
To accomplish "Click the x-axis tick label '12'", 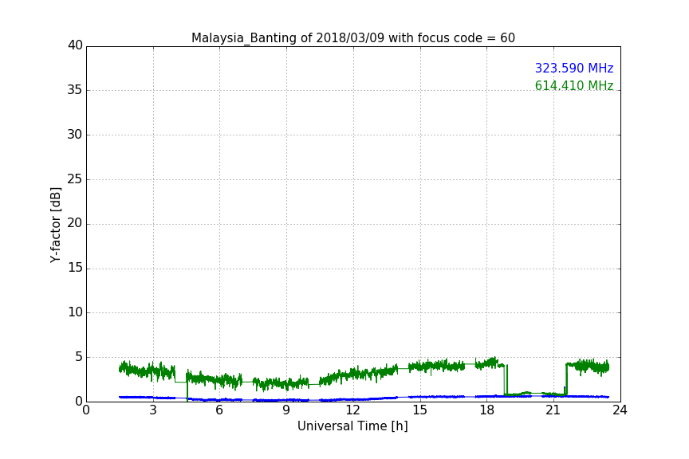I will [352, 410].
